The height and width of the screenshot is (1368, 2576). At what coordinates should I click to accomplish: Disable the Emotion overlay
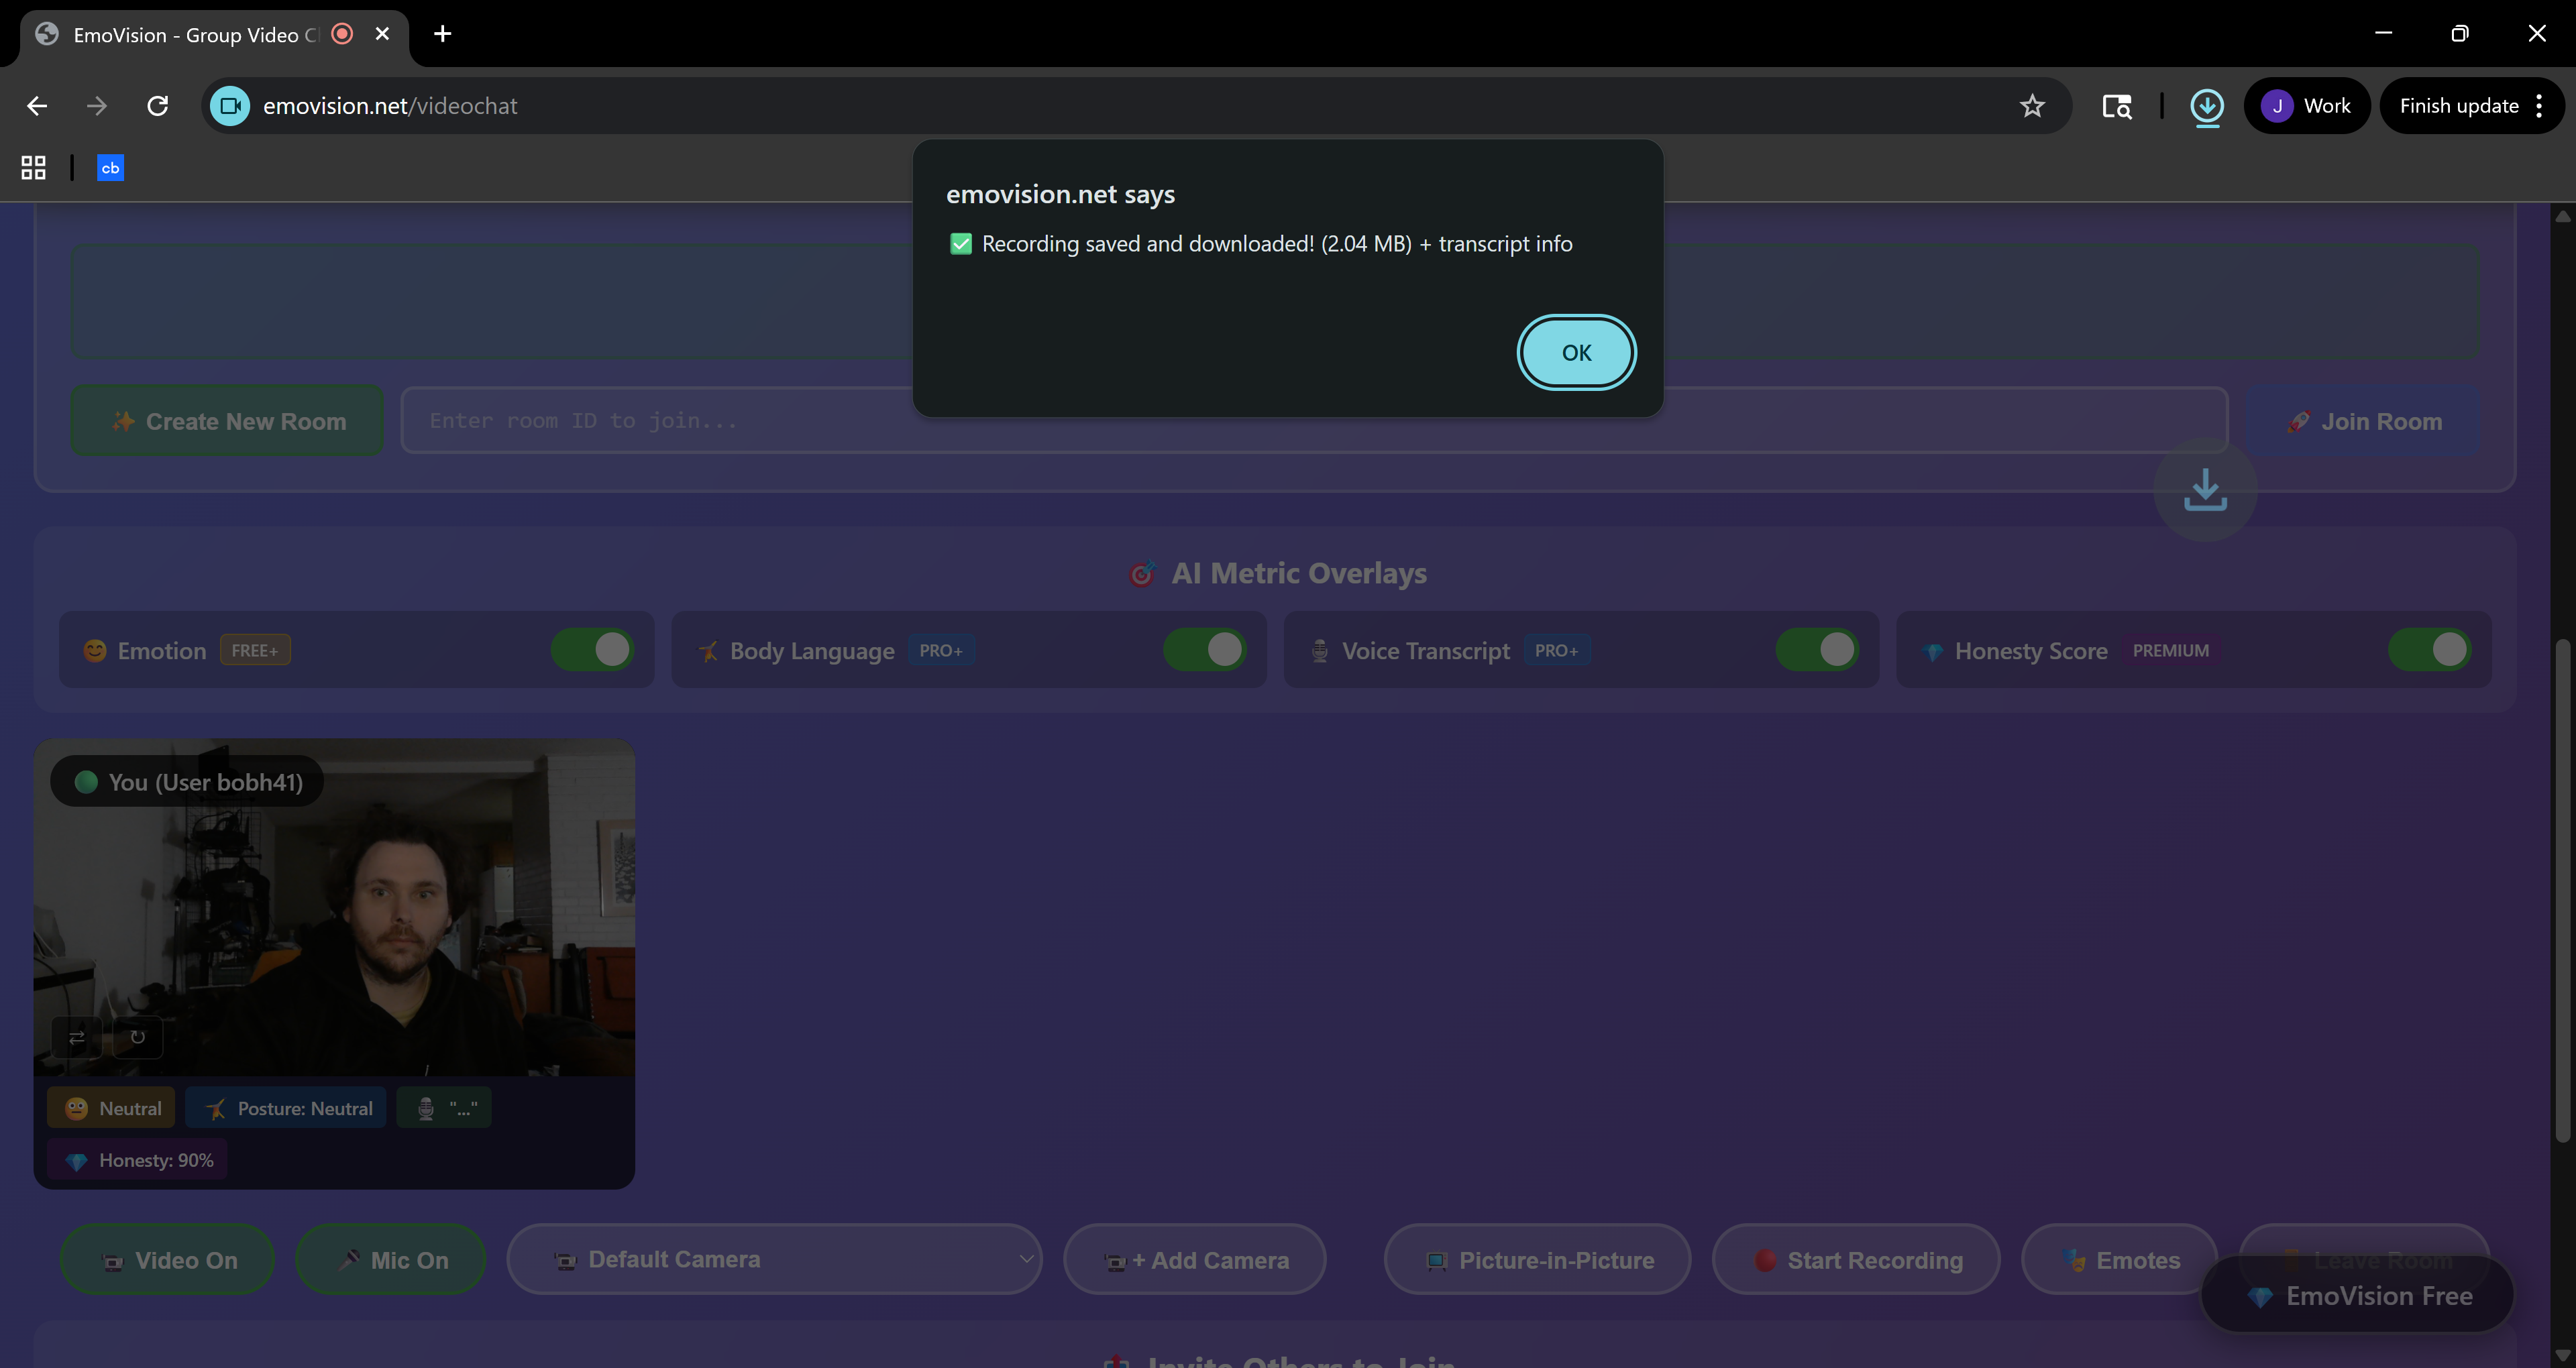click(x=592, y=649)
